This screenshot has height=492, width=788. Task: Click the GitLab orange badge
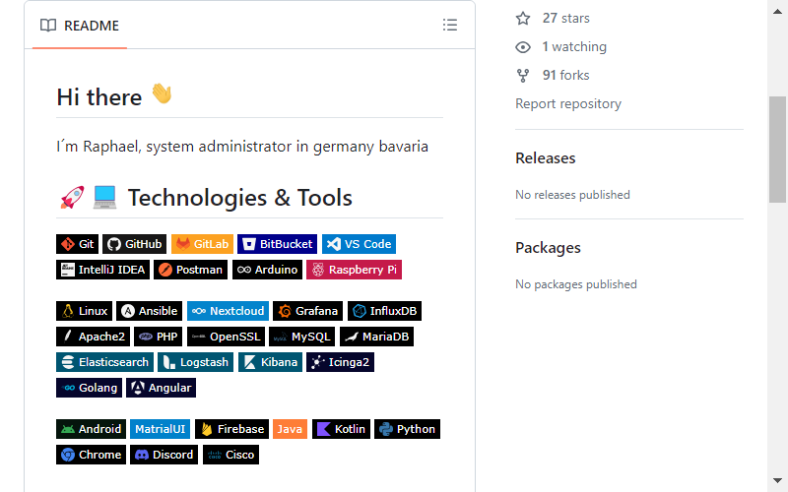[202, 244]
